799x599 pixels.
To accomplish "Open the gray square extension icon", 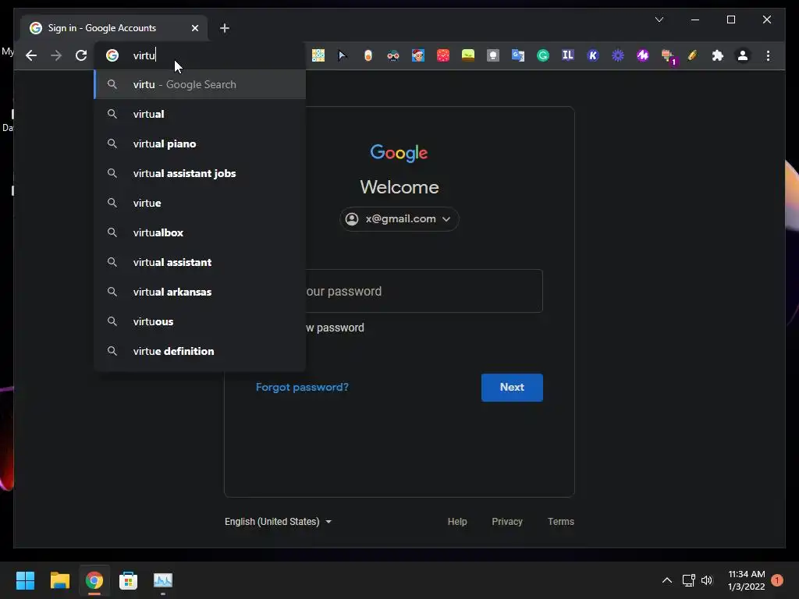I will (493, 55).
